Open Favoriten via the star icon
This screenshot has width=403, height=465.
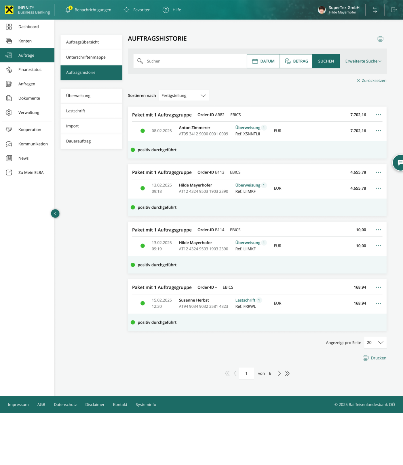[126, 10]
